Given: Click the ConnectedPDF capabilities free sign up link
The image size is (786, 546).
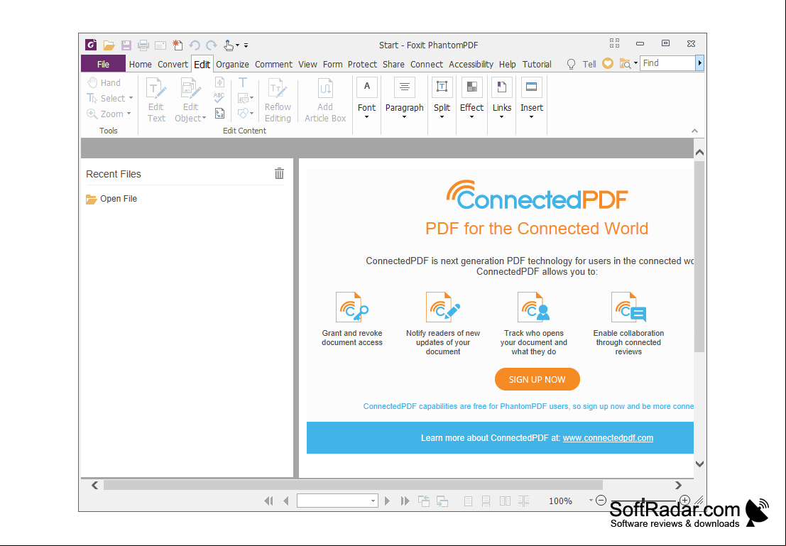Looking at the screenshot, I should pyautogui.click(x=528, y=406).
